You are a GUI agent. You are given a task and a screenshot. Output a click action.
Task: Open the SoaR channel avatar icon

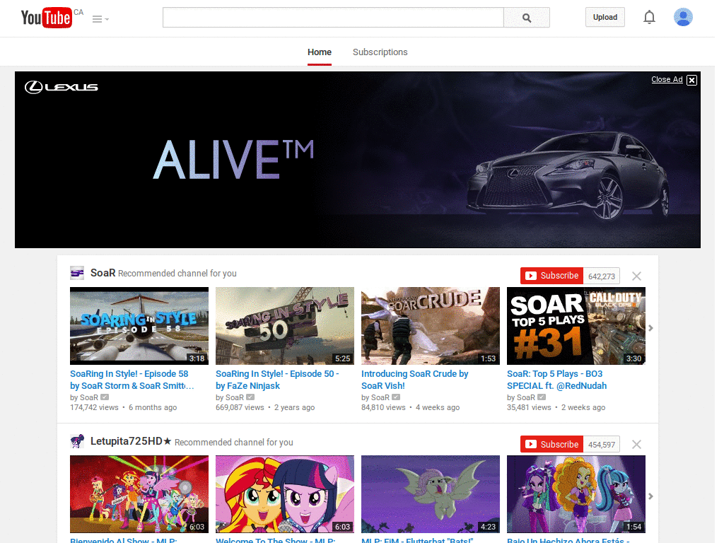76,273
